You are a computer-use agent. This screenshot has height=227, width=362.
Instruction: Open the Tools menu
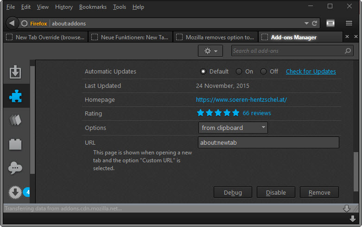120,7
